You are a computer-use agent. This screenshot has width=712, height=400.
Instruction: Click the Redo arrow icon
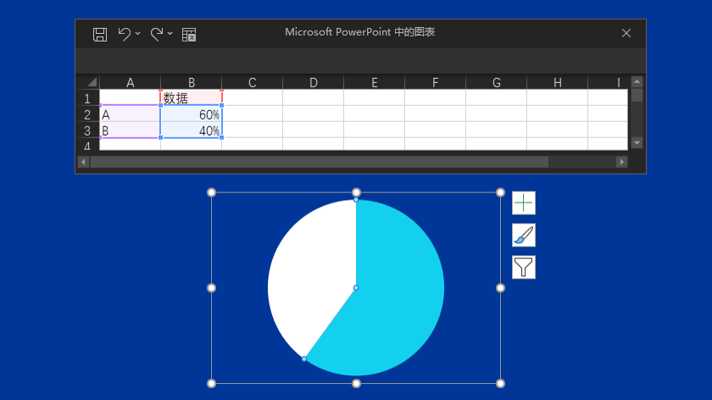(156, 34)
